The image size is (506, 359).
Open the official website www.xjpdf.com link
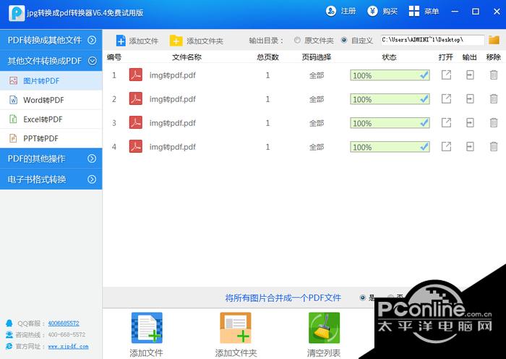[68, 347]
